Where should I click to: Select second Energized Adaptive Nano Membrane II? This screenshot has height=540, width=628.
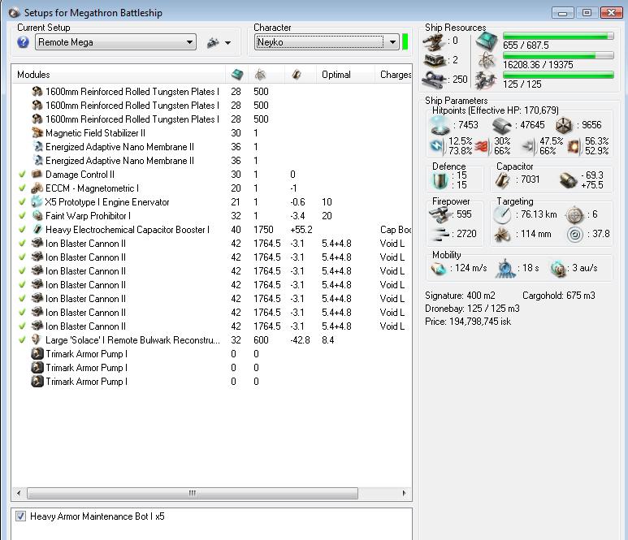click(212, 161)
